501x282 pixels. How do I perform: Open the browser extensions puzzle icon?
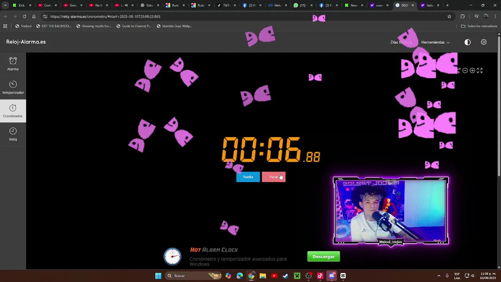coord(463,16)
